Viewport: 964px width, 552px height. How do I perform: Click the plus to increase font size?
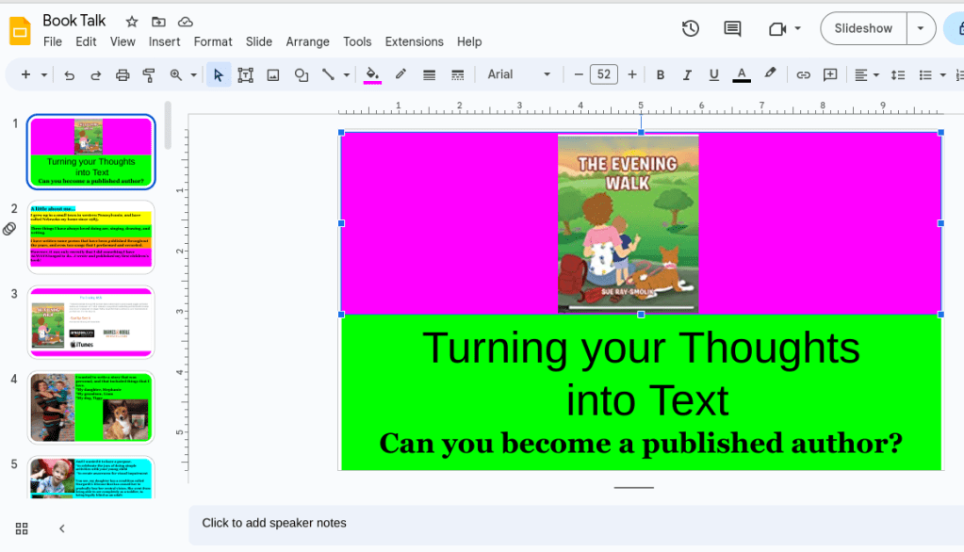point(631,75)
